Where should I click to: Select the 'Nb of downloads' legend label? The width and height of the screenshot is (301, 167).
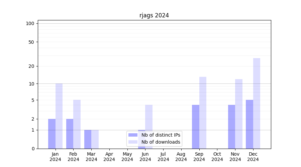(161, 142)
